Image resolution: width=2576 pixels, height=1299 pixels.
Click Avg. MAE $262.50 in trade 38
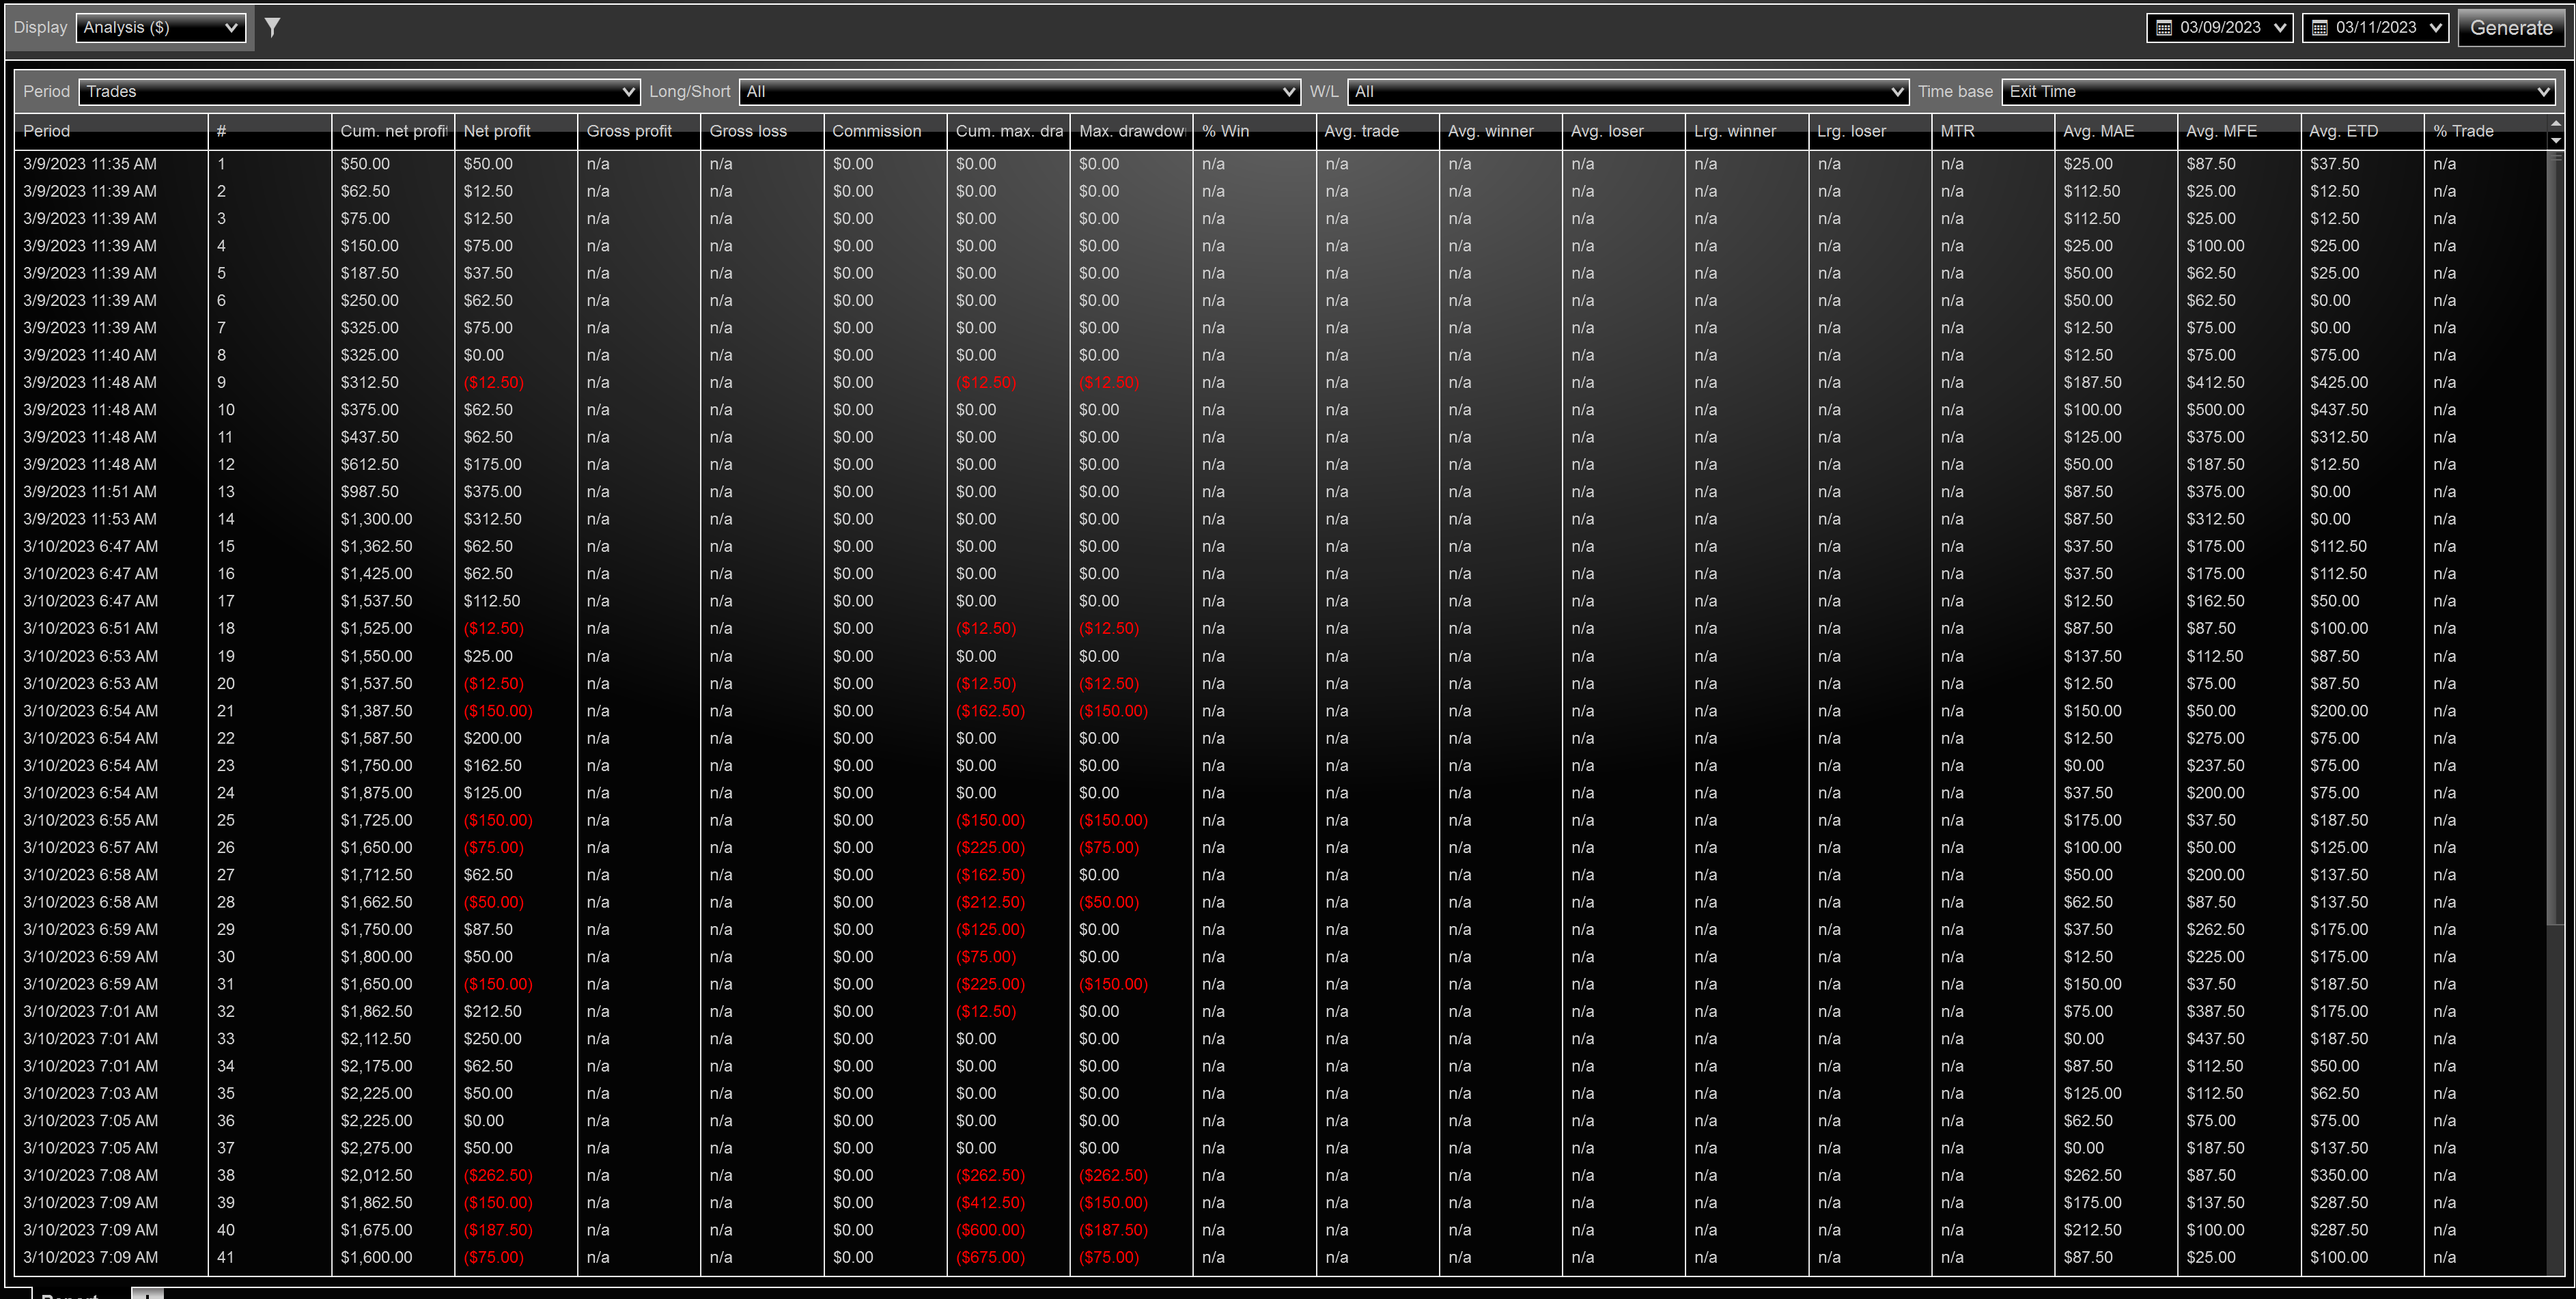click(2092, 1175)
